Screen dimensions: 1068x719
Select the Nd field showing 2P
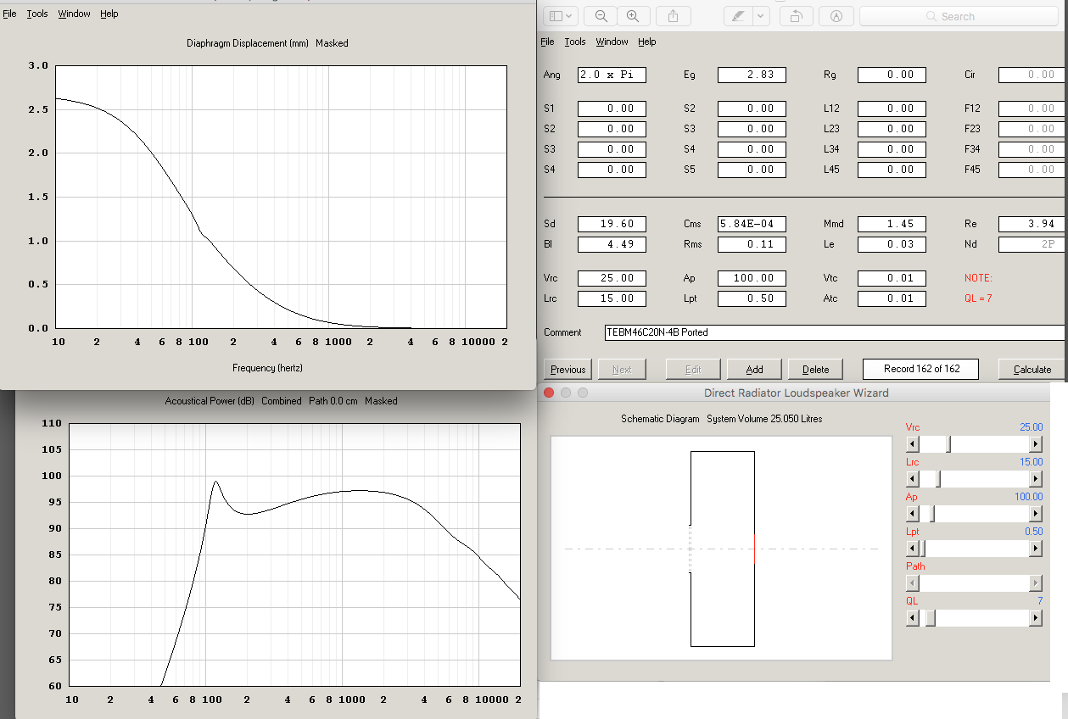[x=1032, y=244]
